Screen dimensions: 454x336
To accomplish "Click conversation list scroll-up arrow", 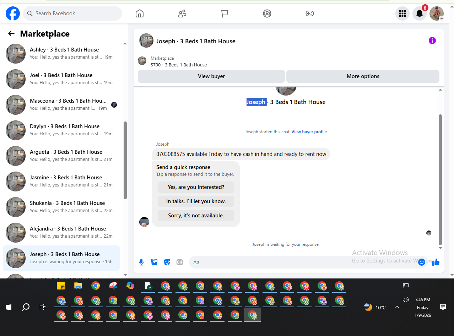I will (x=125, y=44).
